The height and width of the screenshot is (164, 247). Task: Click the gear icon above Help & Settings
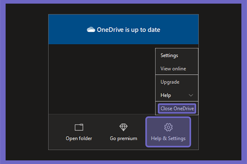168,127
